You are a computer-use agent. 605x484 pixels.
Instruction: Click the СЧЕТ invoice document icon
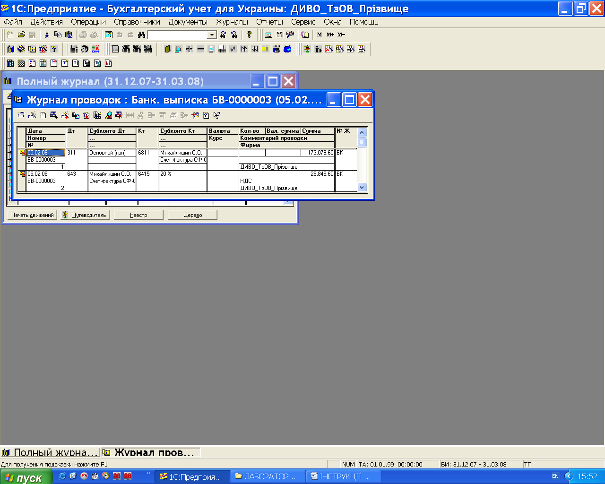click(126, 49)
